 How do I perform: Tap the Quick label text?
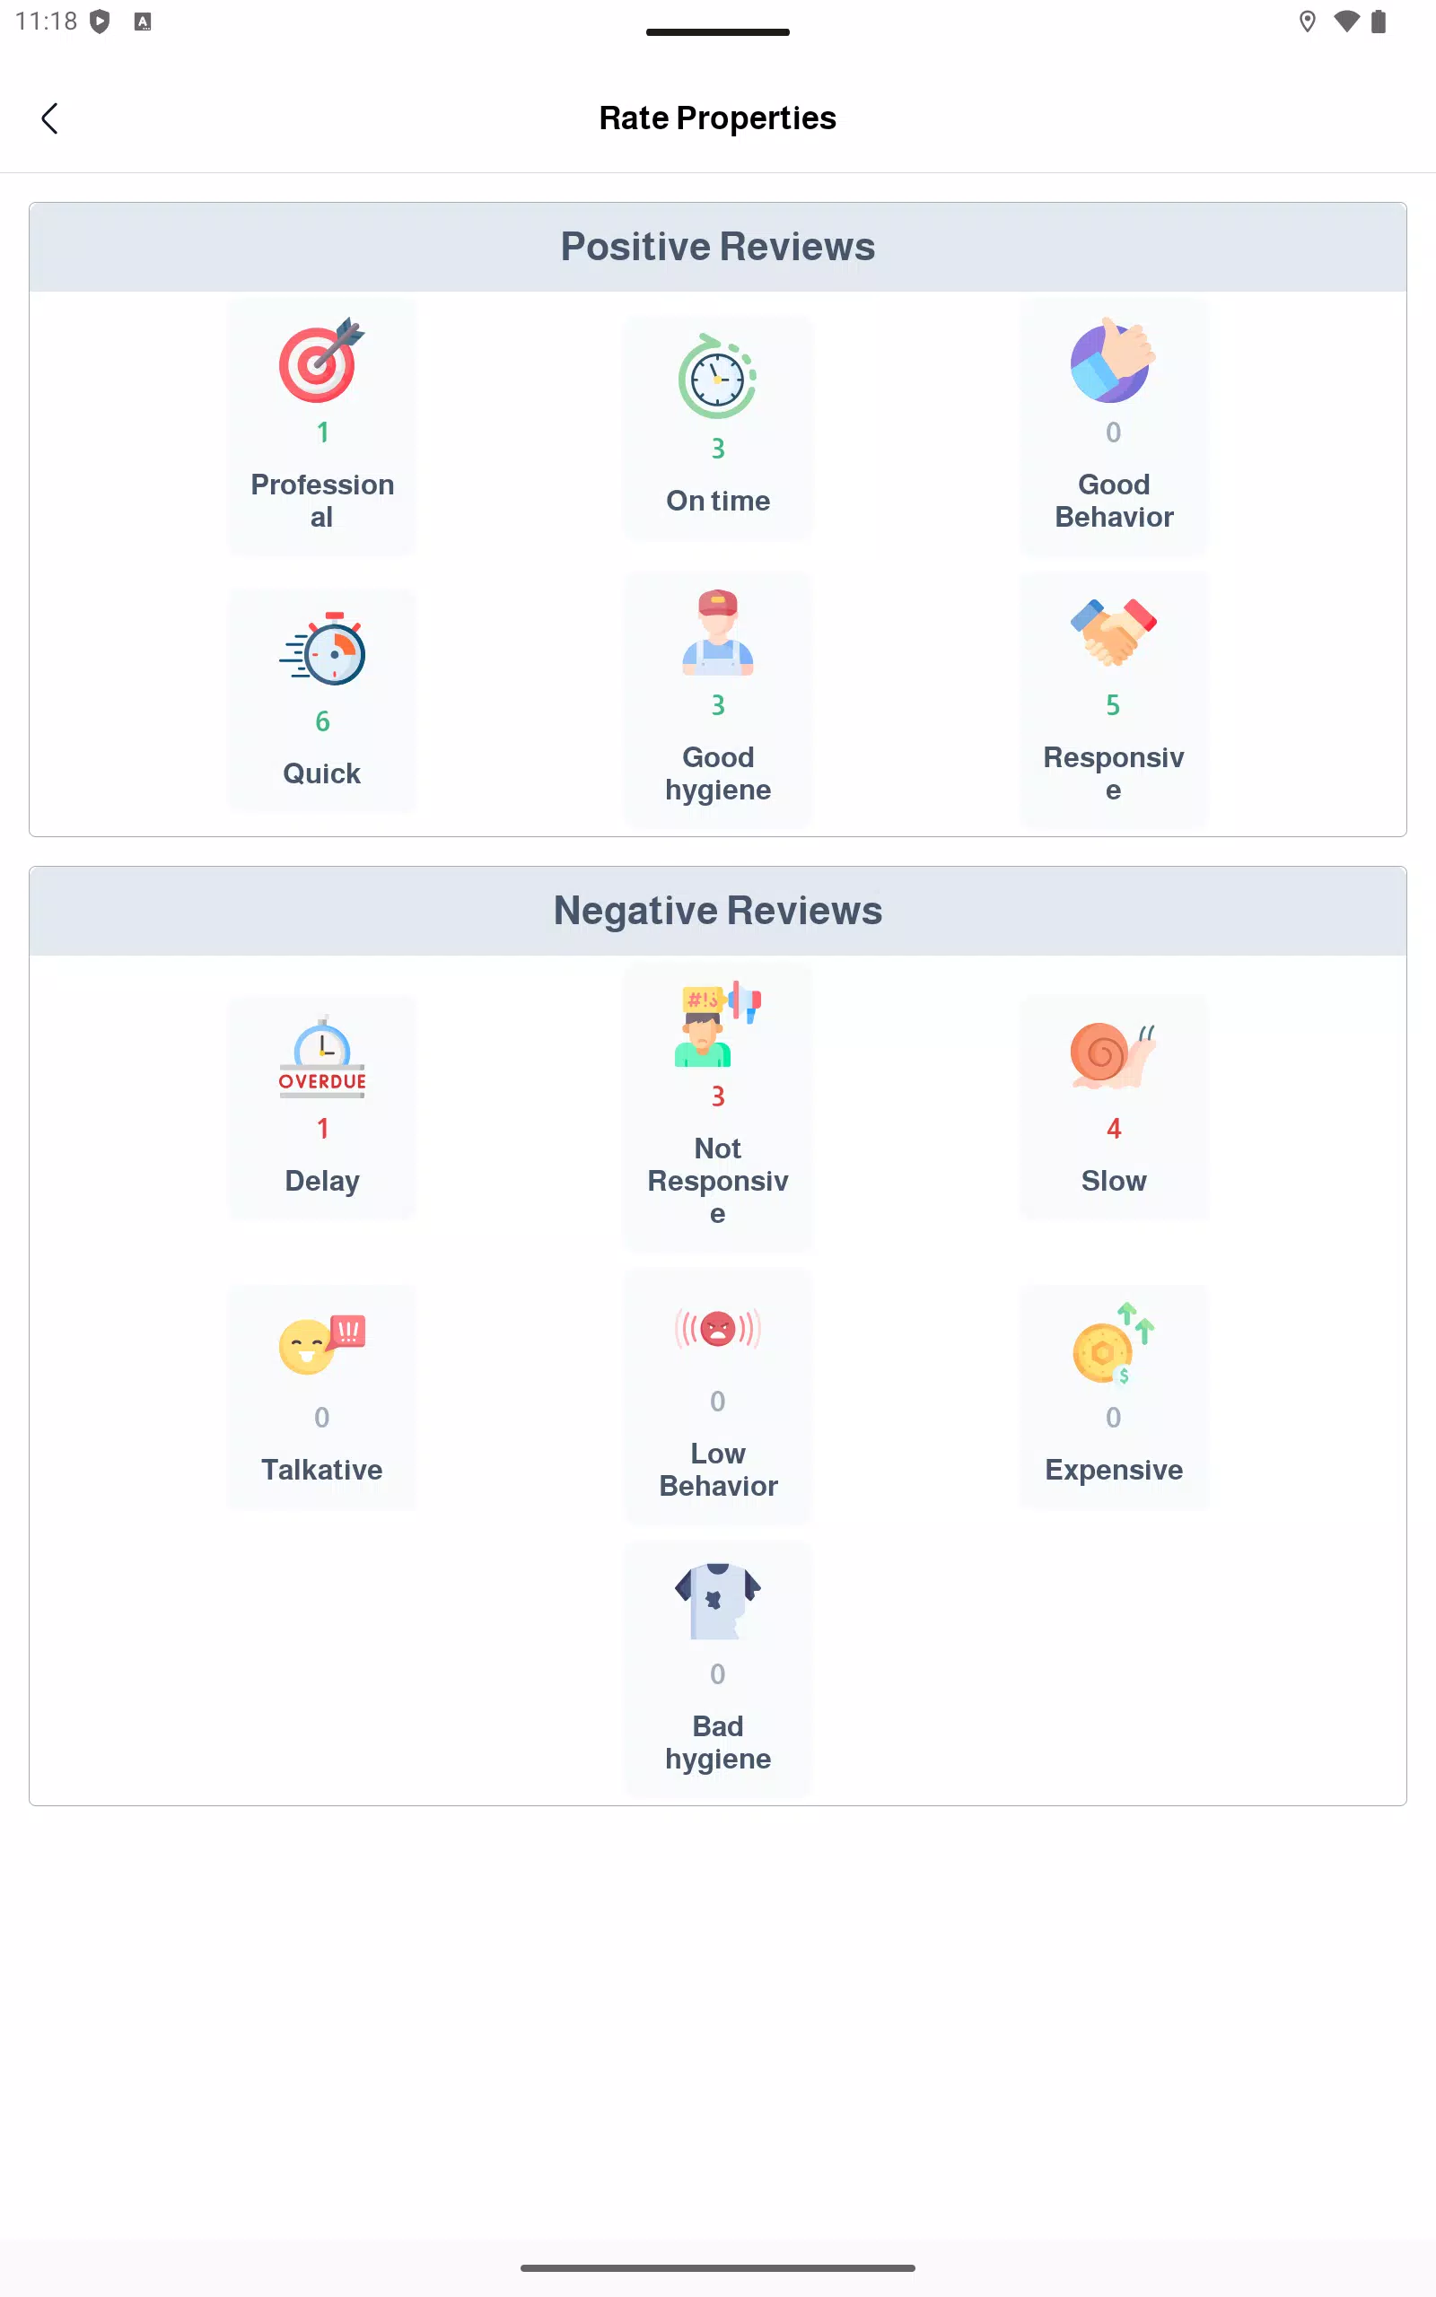coord(322,773)
